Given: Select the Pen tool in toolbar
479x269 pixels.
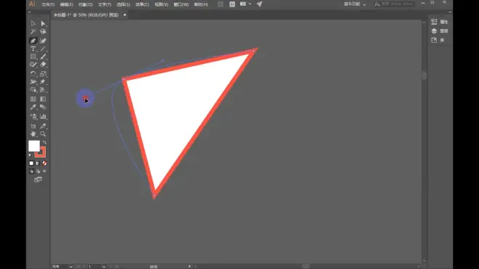Looking at the screenshot, I should [33, 41].
